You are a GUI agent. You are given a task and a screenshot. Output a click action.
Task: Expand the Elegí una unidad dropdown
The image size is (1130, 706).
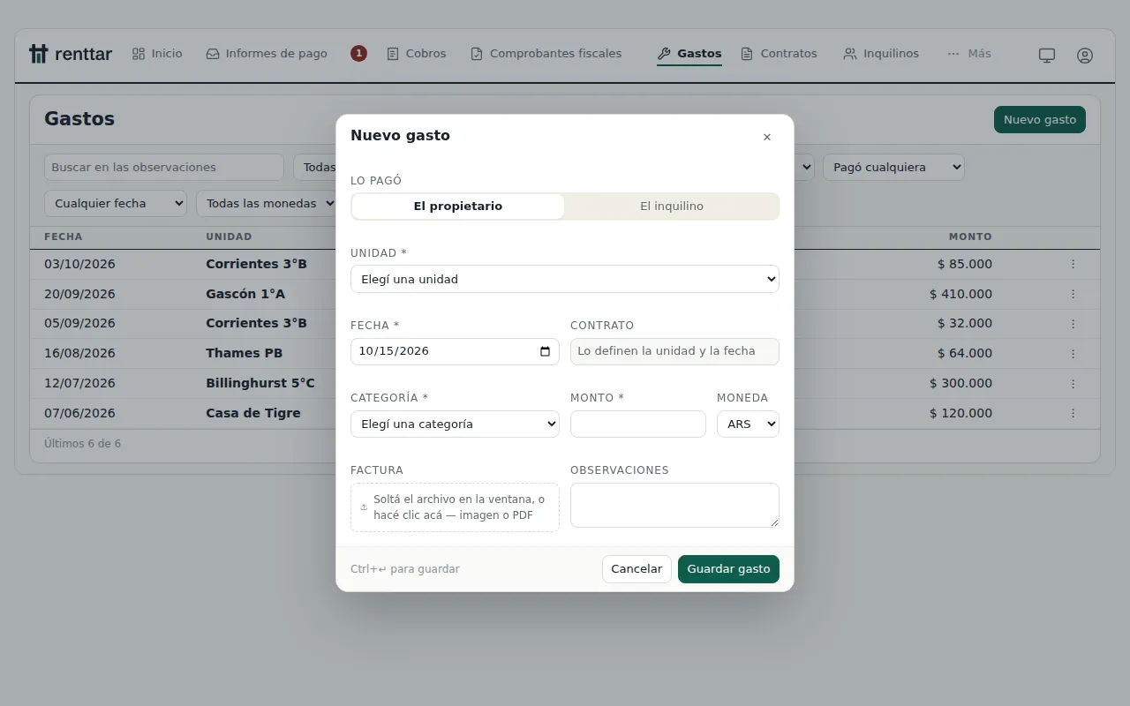click(x=565, y=279)
